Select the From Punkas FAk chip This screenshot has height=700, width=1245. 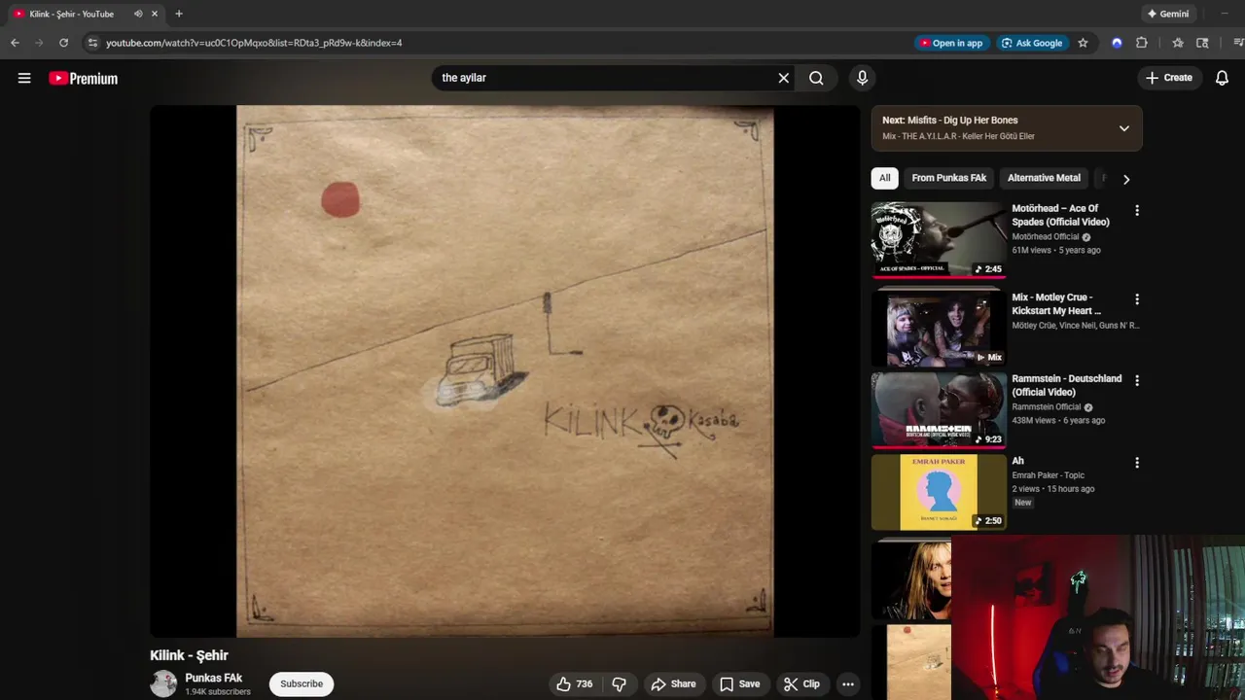click(x=948, y=178)
